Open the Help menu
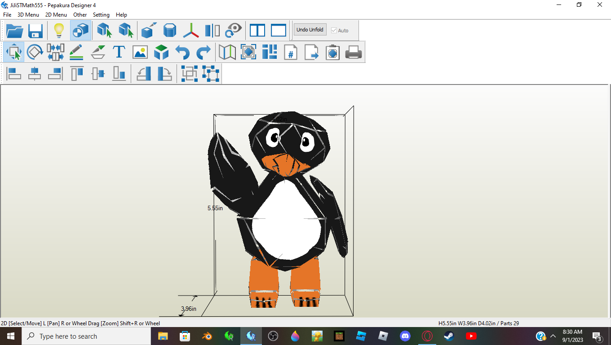611x345 pixels. tap(121, 15)
